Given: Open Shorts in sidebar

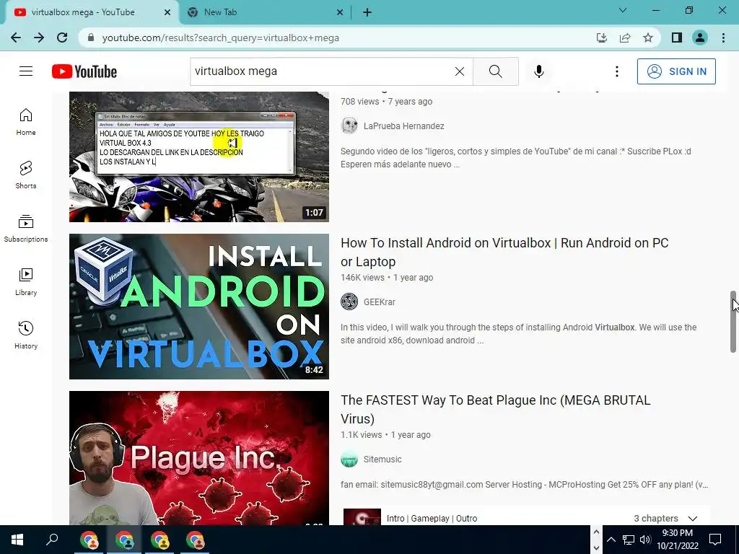Looking at the screenshot, I should pos(26,175).
